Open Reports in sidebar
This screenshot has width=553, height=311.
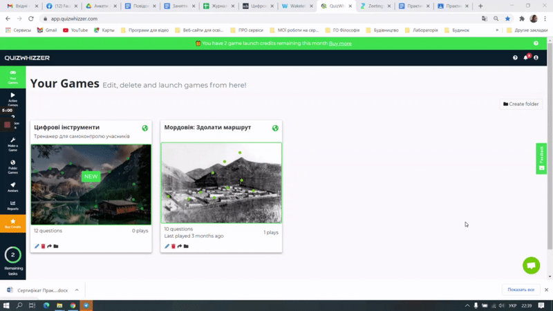click(x=12, y=205)
